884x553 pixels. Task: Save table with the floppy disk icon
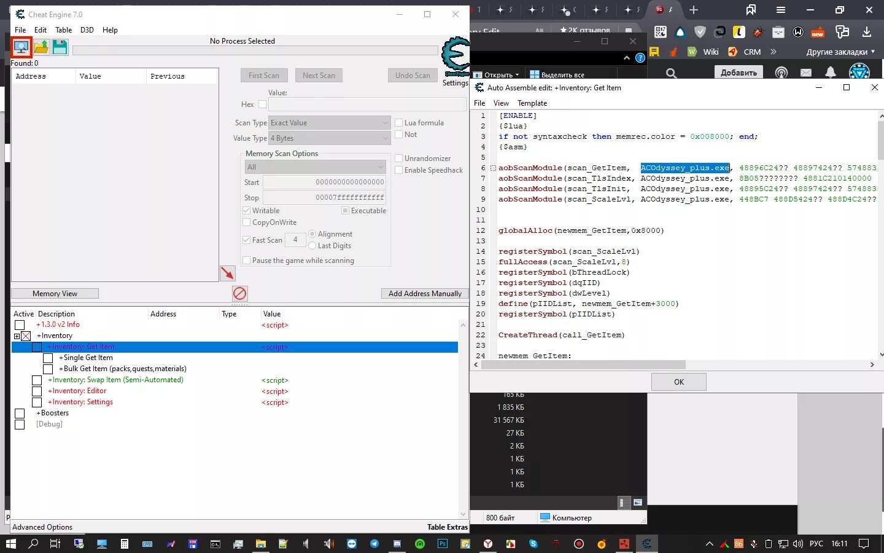point(60,47)
